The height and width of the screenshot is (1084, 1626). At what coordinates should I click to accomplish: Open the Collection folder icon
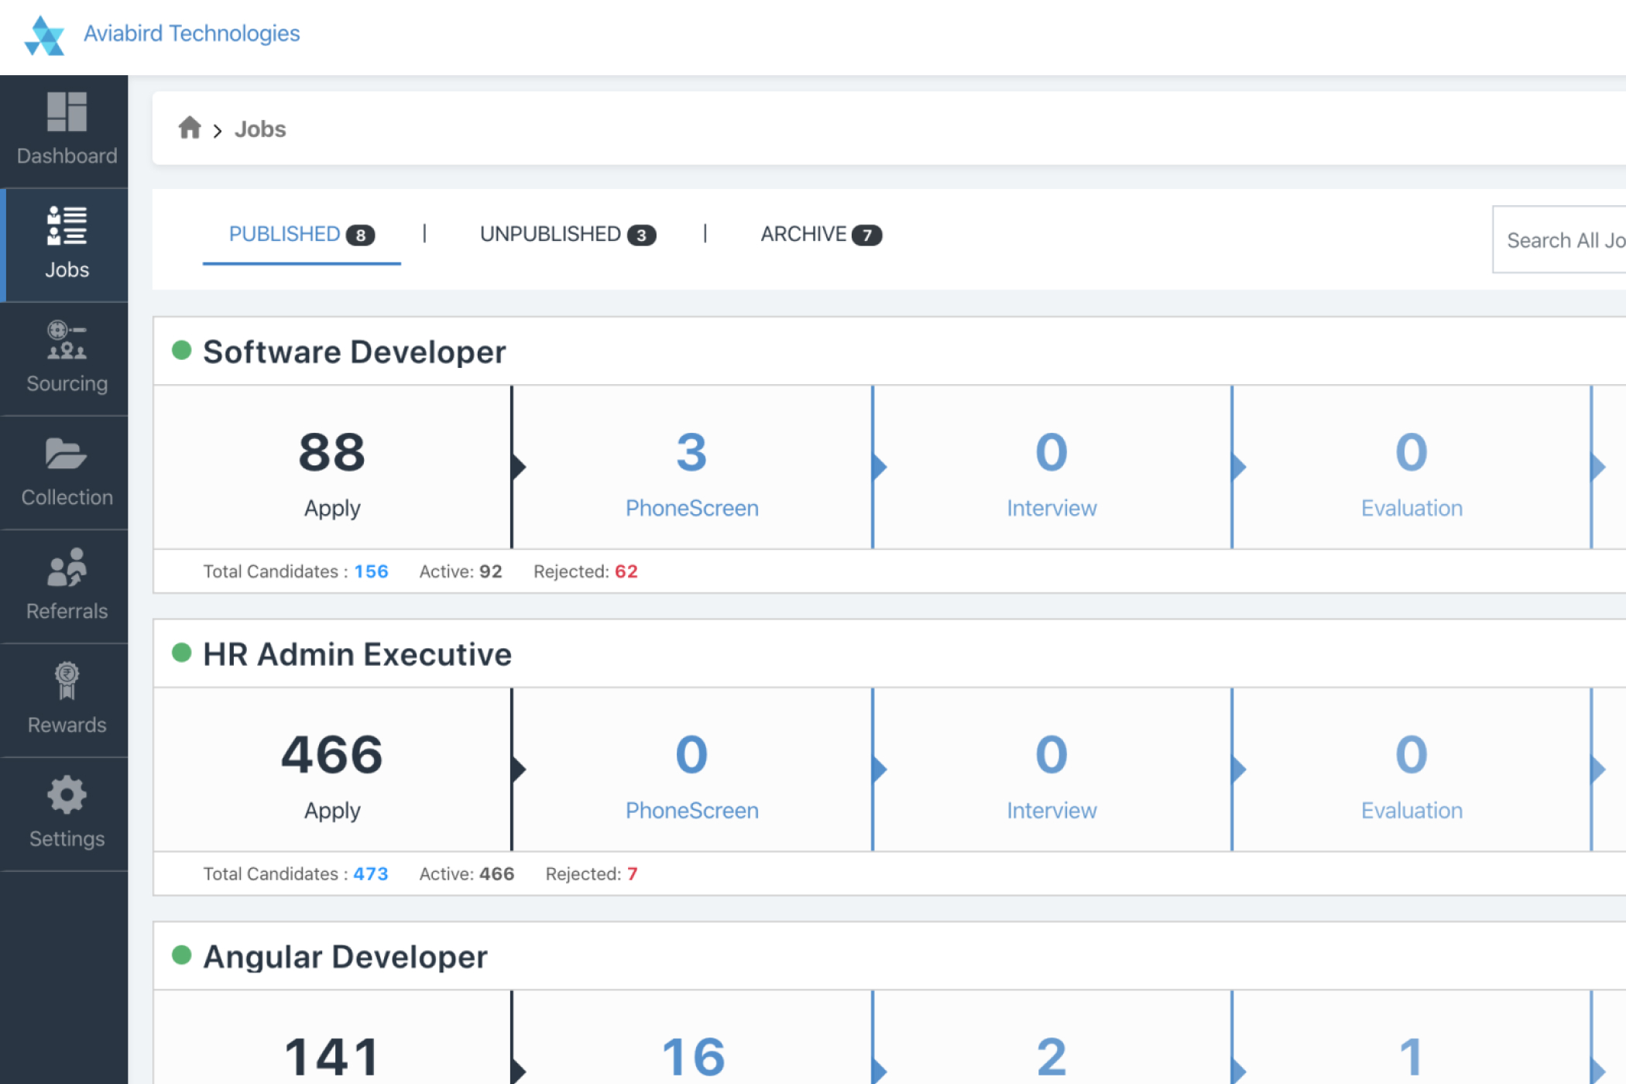[x=67, y=454]
